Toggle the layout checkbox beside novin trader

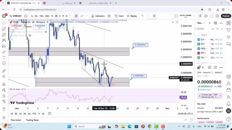coord(176,16)
